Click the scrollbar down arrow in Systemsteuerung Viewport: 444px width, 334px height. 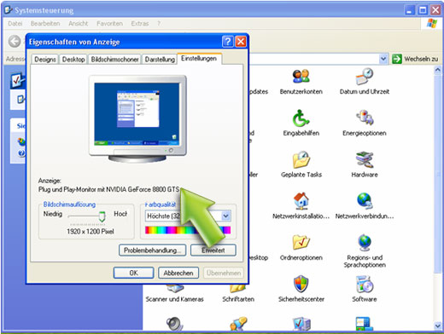point(438,325)
